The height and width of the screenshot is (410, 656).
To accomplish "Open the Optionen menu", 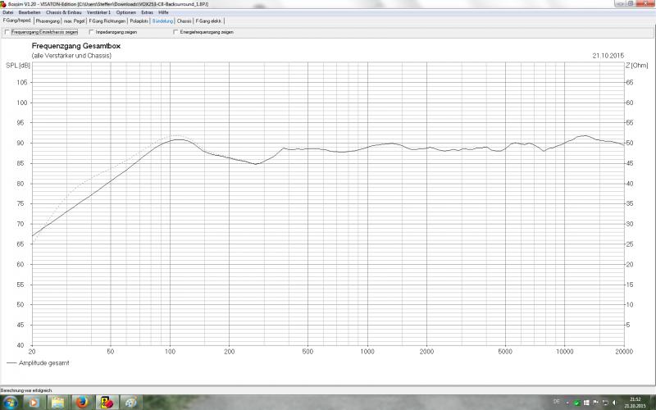I will [126, 12].
